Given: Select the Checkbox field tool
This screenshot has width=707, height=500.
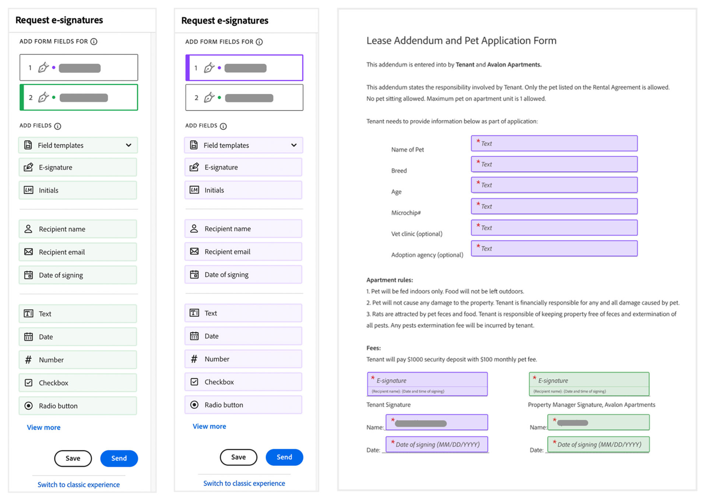Looking at the screenshot, I should [78, 383].
